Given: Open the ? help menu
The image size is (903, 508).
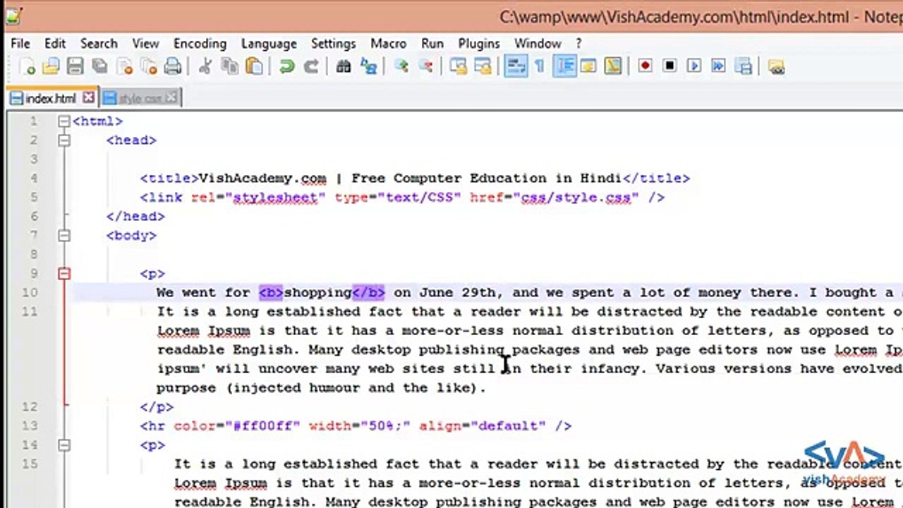Looking at the screenshot, I should tap(578, 44).
